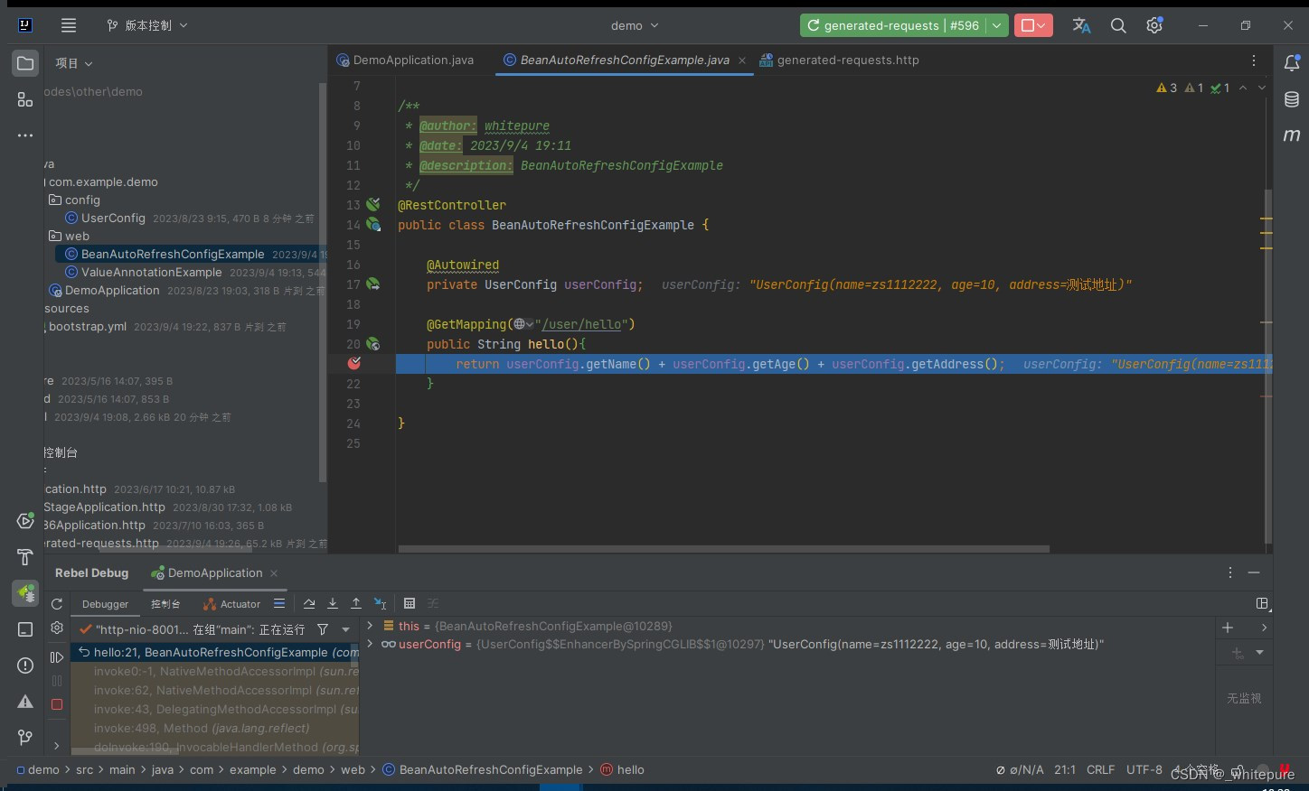The width and height of the screenshot is (1309, 791).
Task: Open debug panel options kebab menu
Action: pos(1230,572)
